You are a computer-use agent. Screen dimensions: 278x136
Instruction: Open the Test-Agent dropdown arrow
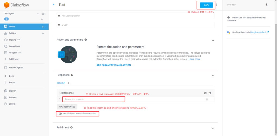(x=38, y=14)
